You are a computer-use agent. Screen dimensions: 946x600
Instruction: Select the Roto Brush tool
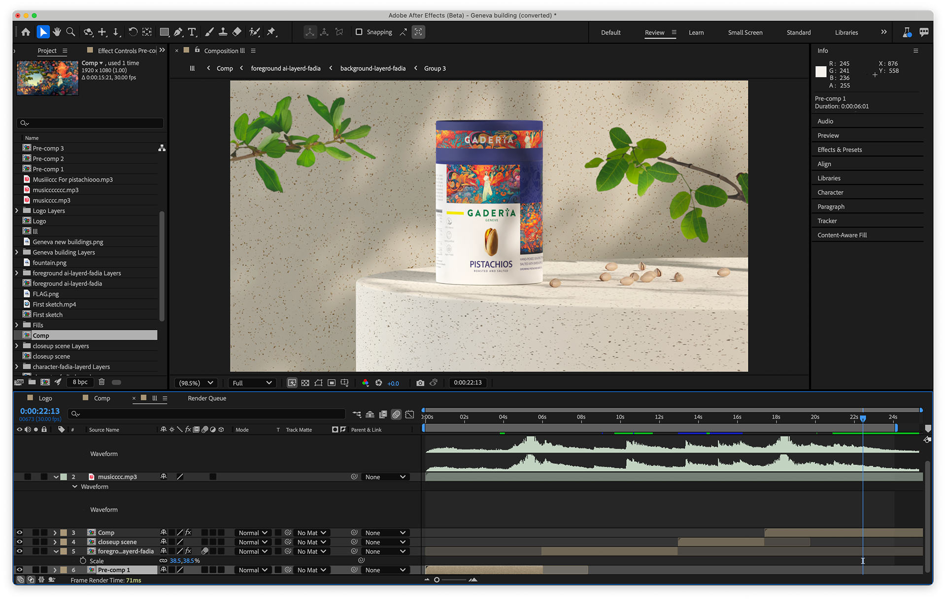coord(254,32)
